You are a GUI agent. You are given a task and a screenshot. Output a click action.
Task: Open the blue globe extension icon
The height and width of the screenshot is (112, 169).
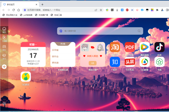142,10
